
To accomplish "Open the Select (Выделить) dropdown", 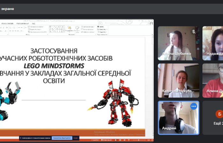I will pyautogui.click(x=102, y=32).
